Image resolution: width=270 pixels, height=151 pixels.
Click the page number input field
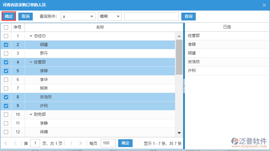pyautogui.click(x=35, y=143)
